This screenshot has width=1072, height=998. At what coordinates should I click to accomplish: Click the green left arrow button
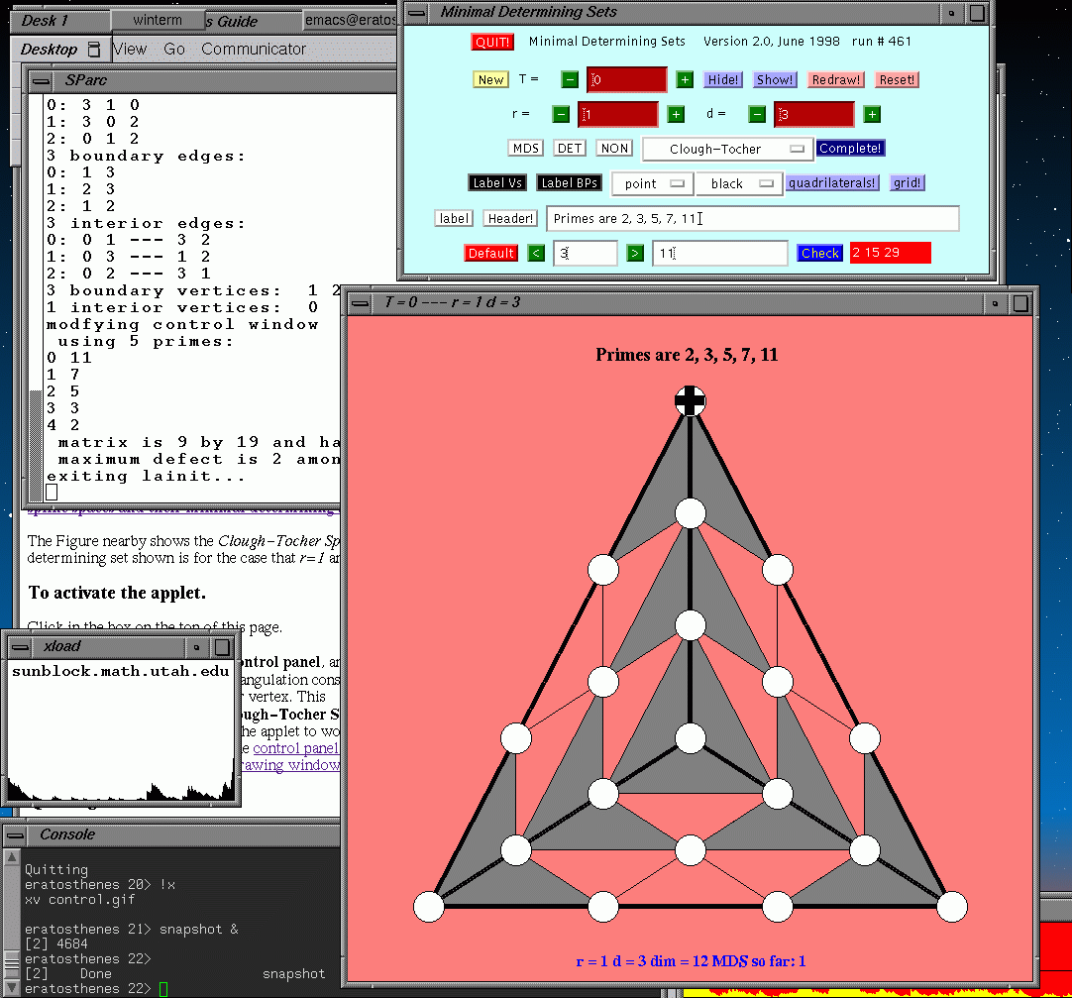click(536, 254)
